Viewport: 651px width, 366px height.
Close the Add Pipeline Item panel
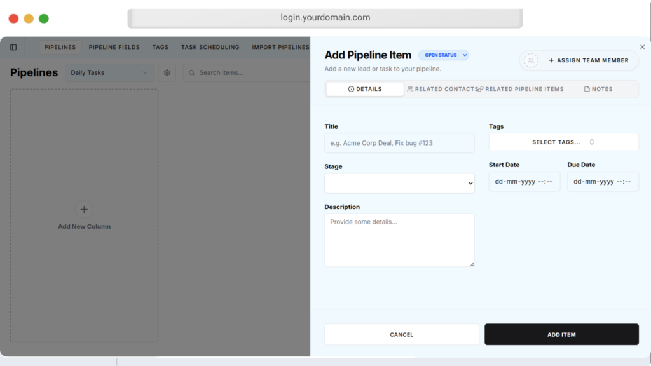pyautogui.click(x=642, y=47)
